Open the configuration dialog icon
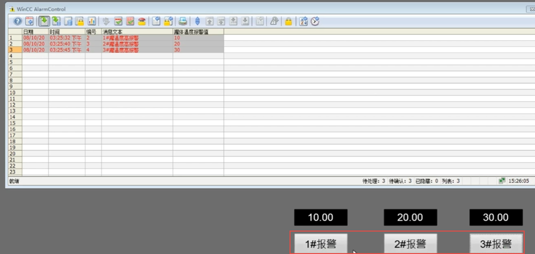 29,21
